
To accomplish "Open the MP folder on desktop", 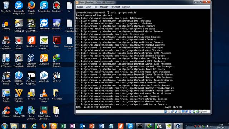I will (57, 112).
